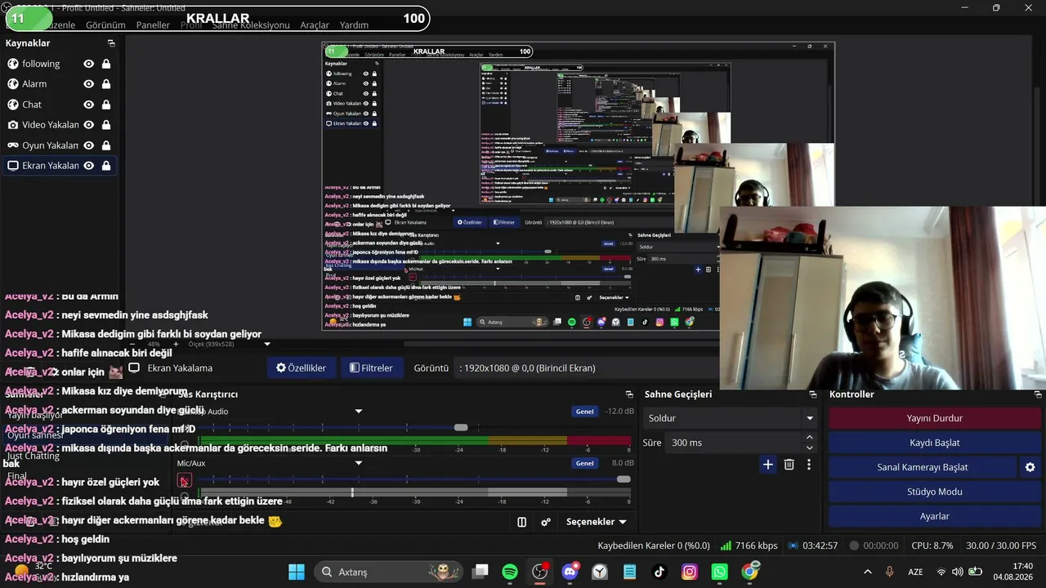
Task: Hide the Chat source with its eye icon
Action: click(x=89, y=105)
